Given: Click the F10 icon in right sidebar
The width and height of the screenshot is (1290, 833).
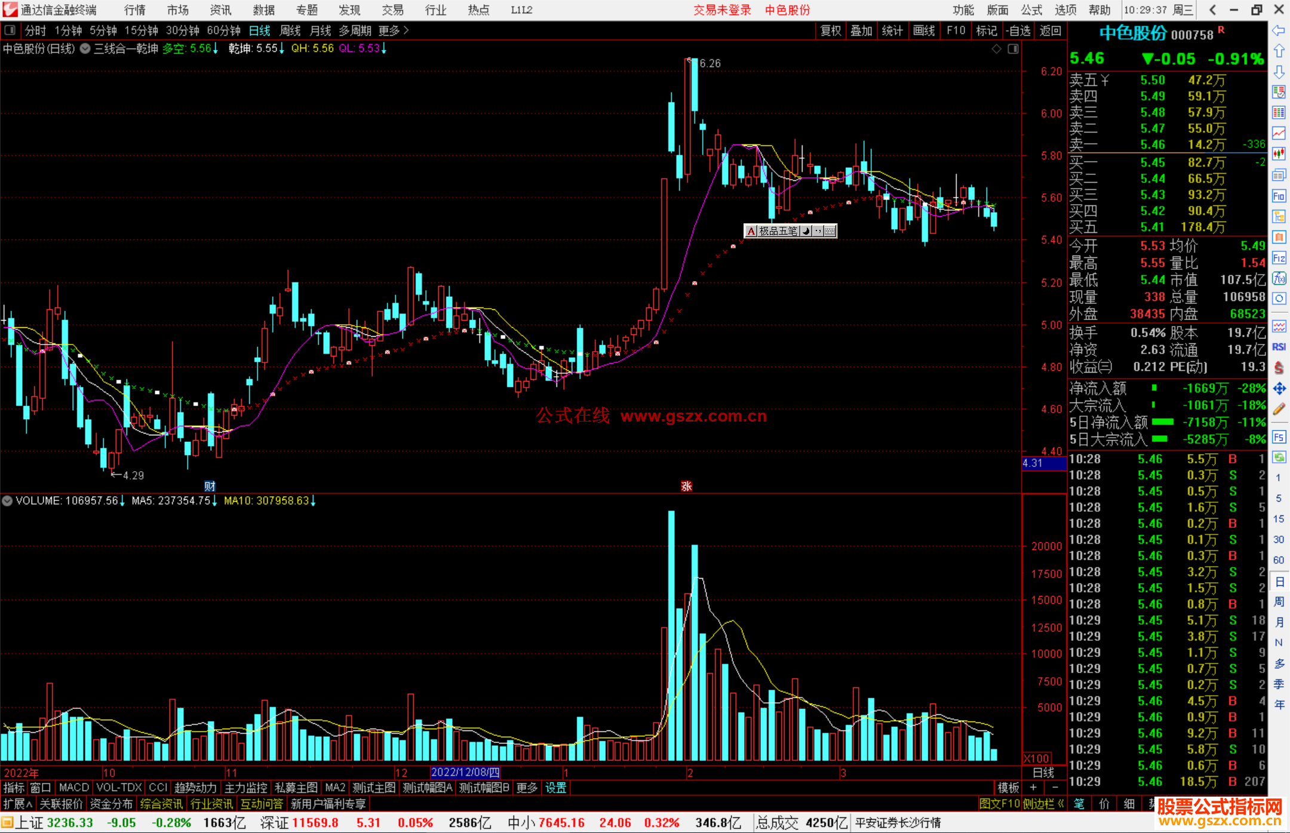Looking at the screenshot, I should pos(1279,196).
